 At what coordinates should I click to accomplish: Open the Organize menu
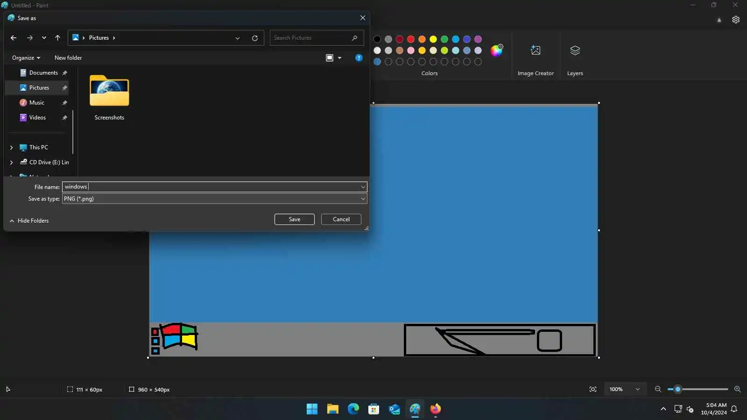click(x=26, y=58)
